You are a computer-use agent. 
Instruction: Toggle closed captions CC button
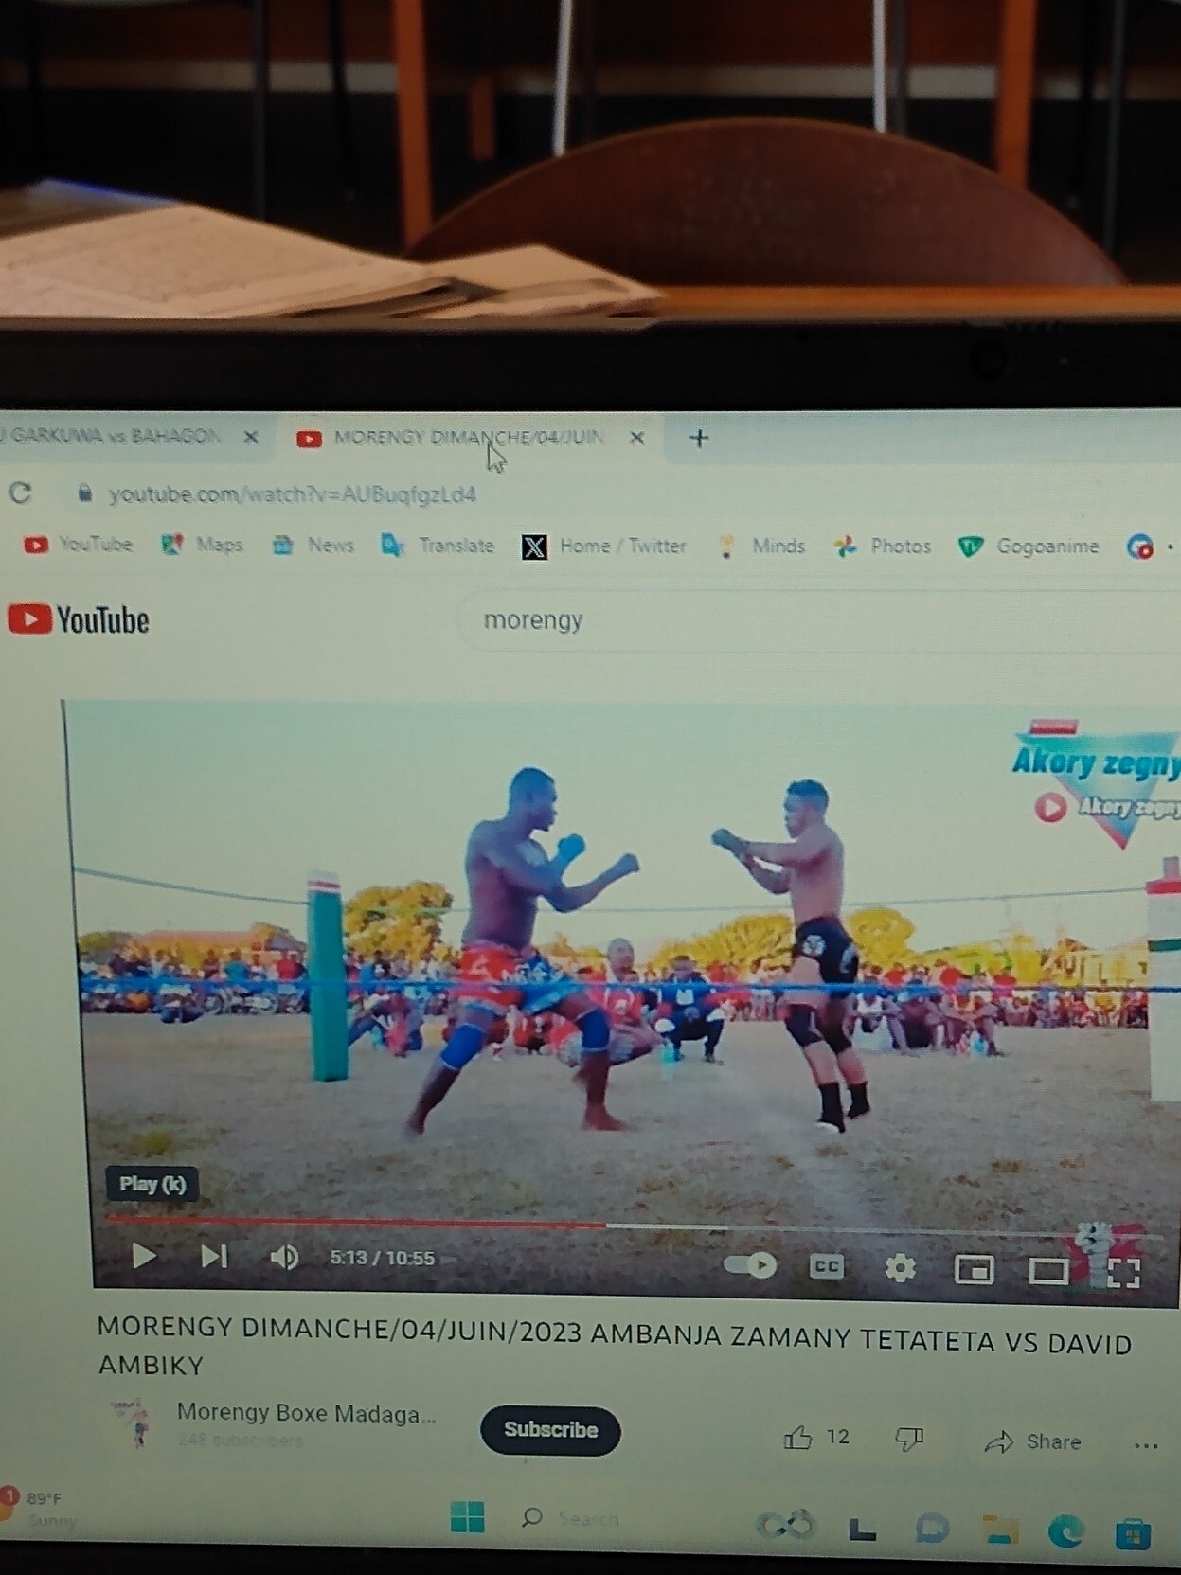[826, 1267]
